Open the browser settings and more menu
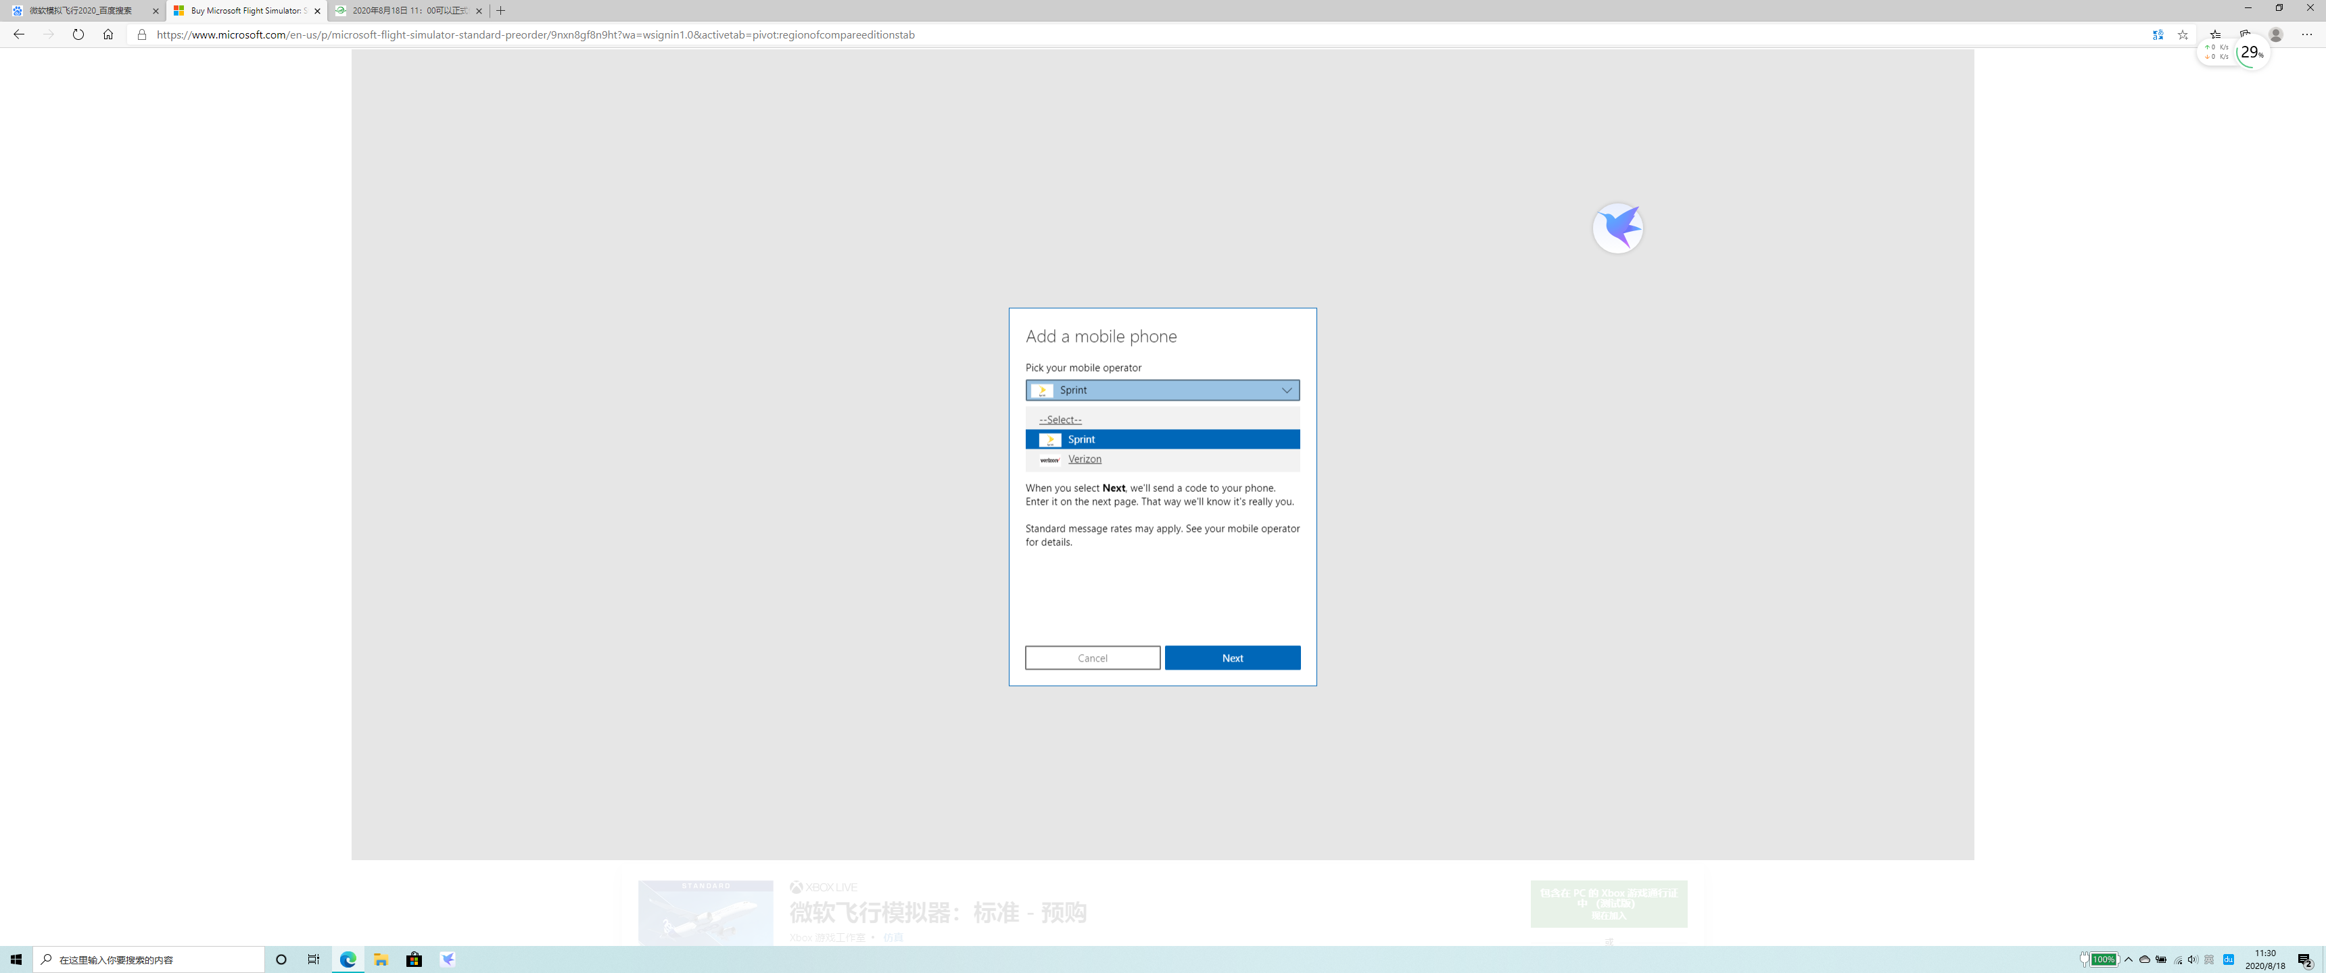 [x=2307, y=34]
